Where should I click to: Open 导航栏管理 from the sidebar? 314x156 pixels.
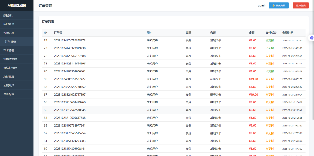click(x=10, y=68)
